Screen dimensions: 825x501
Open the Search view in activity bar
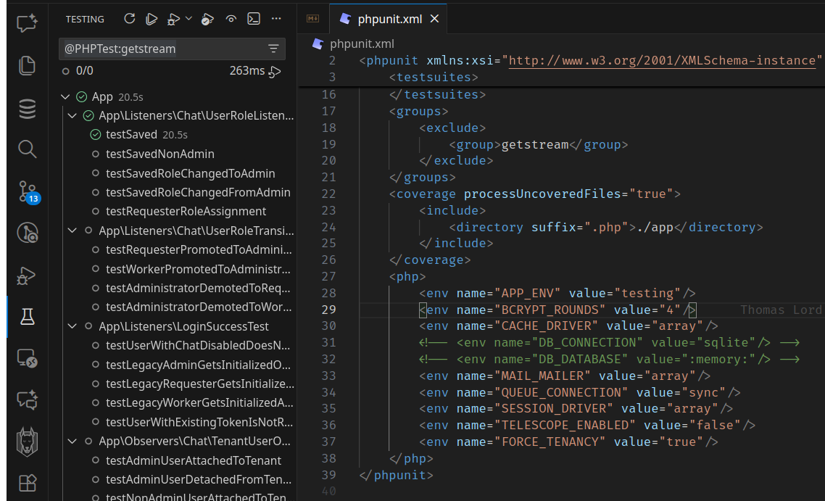click(28, 149)
